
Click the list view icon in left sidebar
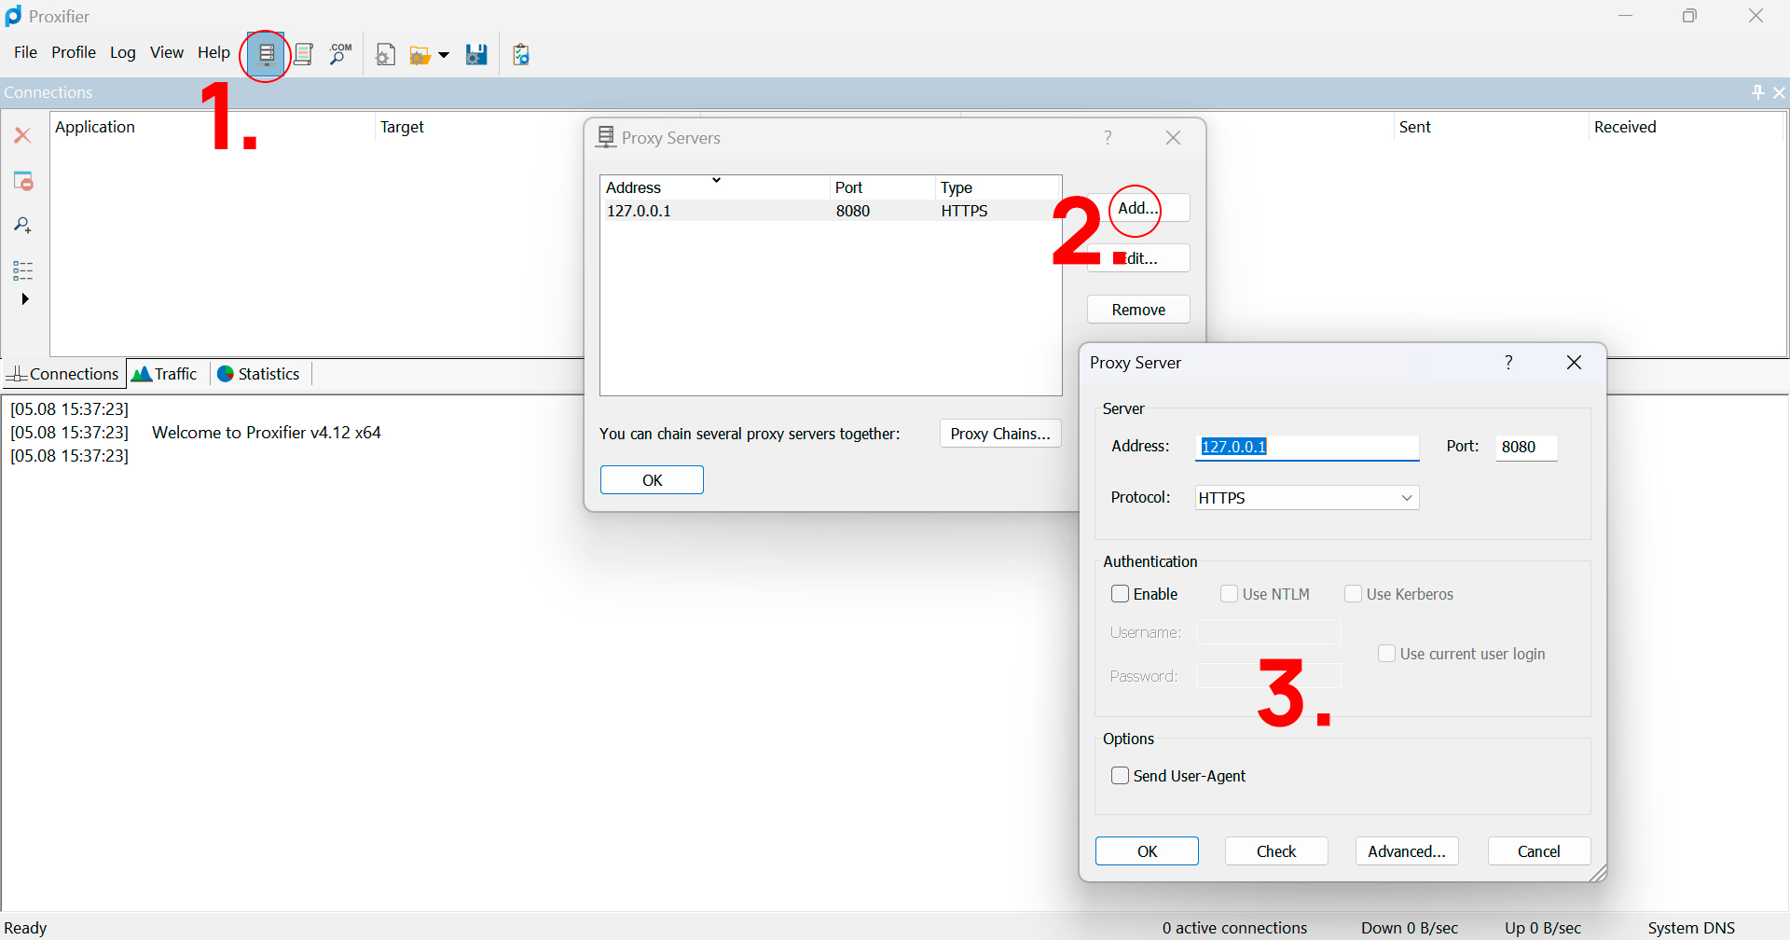[x=23, y=271]
